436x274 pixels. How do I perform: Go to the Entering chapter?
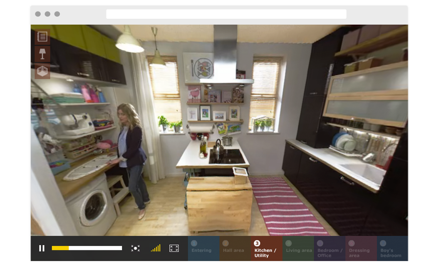click(203, 248)
